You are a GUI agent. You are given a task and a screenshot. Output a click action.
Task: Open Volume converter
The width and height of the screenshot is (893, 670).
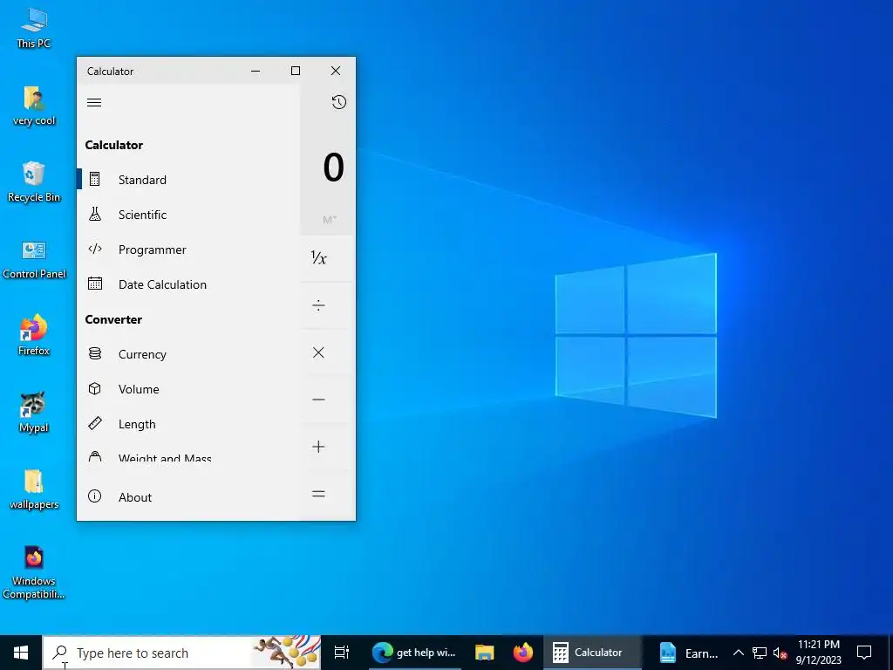(188, 389)
